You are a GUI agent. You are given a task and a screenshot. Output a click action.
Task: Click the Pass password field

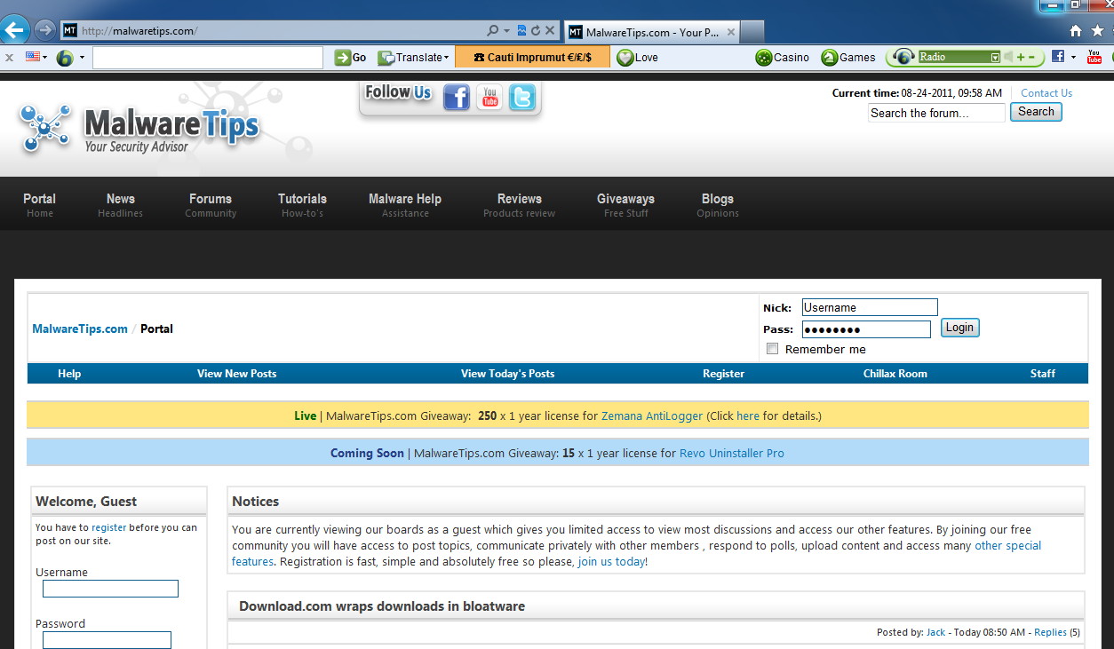tap(866, 329)
